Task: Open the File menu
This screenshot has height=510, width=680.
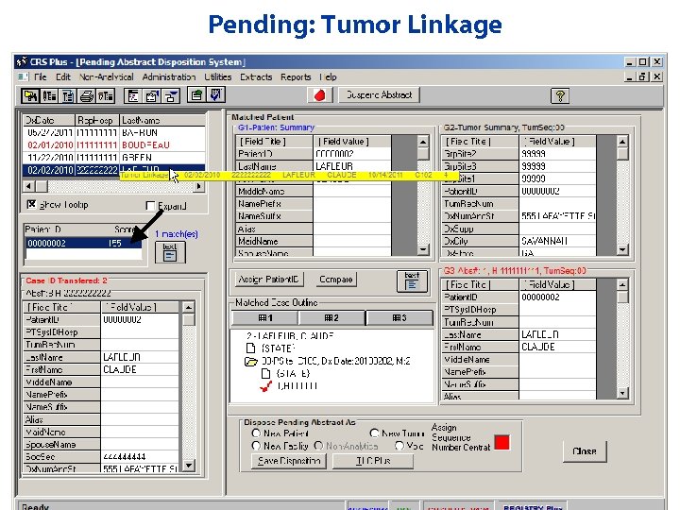Action: click(x=40, y=77)
